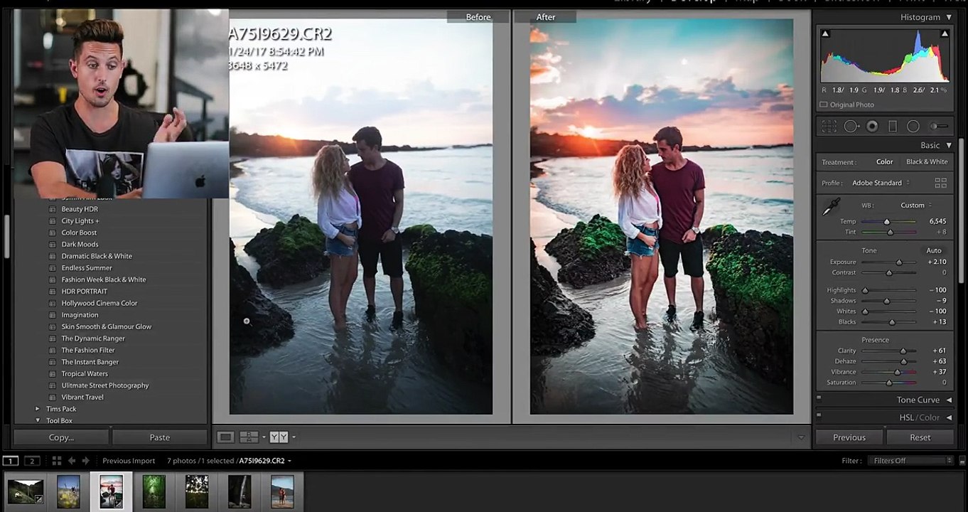Pick the White Balance eyedropper
The image size is (968, 512).
[831, 207]
